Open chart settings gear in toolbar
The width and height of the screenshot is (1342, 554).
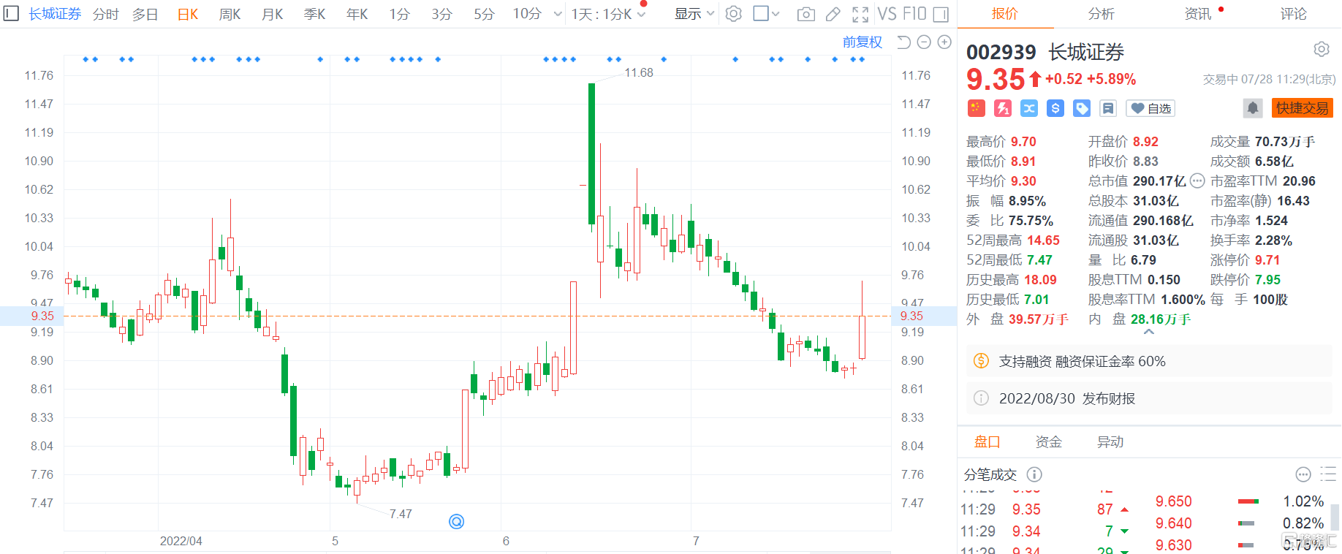click(733, 14)
